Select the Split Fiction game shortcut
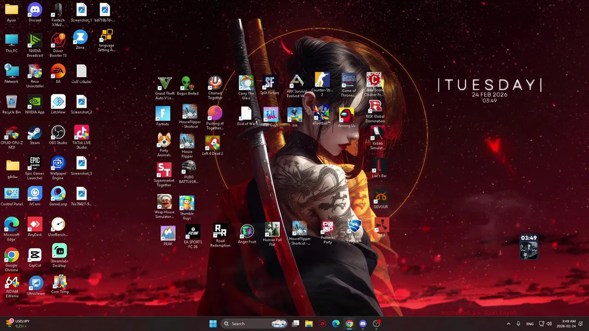The height and width of the screenshot is (331, 589). click(269, 86)
